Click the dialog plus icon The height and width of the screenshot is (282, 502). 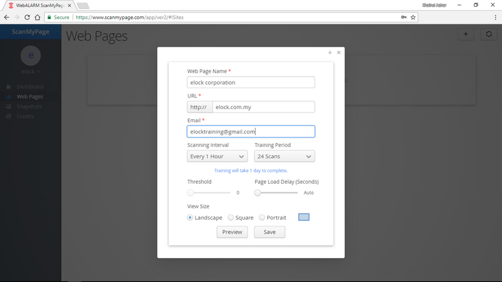click(330, 52)
